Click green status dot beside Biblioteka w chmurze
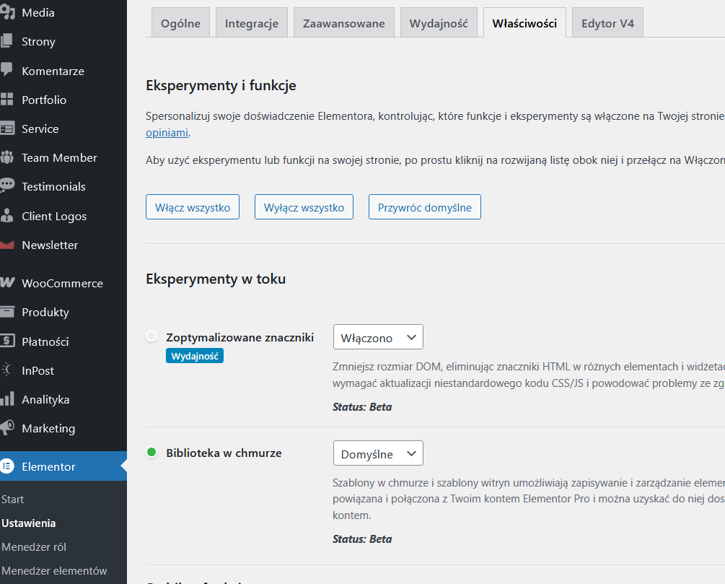This screenshot has height=584, width=725. coord(151,453)
